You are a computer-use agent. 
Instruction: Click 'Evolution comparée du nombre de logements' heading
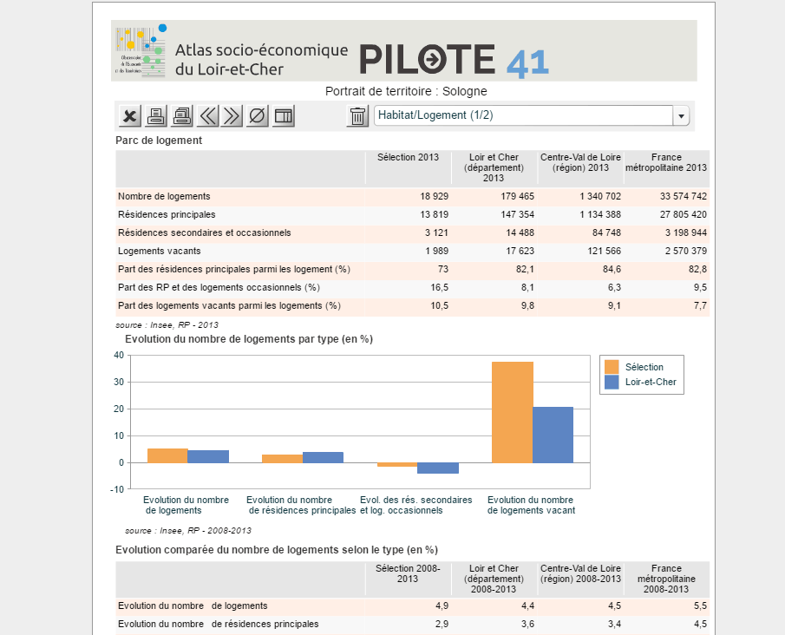277,550
